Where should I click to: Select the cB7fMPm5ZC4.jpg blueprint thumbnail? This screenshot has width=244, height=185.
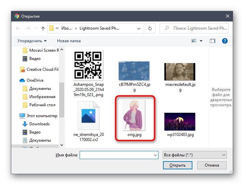click(x=134, y=71)
